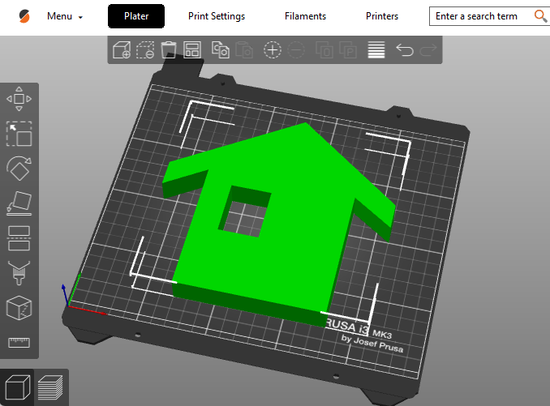Image resolution: width=550 pixels, height=406 pixels.
Task: Click the Add object toolbar icon
Action: point(122,50)
